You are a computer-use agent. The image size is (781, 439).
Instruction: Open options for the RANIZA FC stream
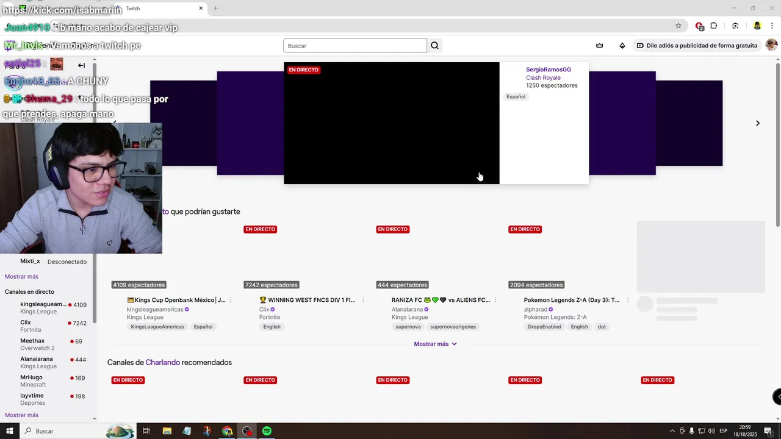coord(495,300)
